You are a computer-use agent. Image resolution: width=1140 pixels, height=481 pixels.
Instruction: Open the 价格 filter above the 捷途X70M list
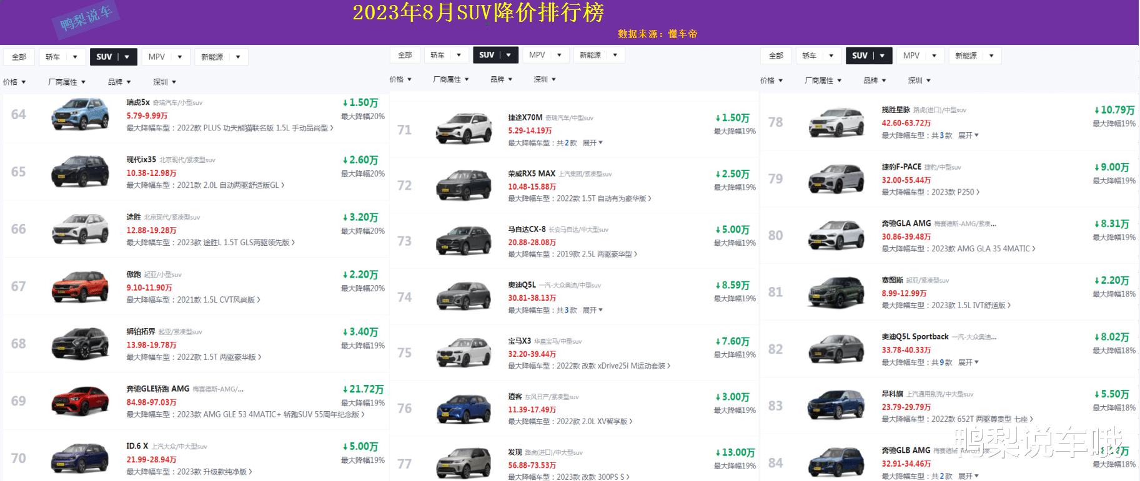pos(400,79)
